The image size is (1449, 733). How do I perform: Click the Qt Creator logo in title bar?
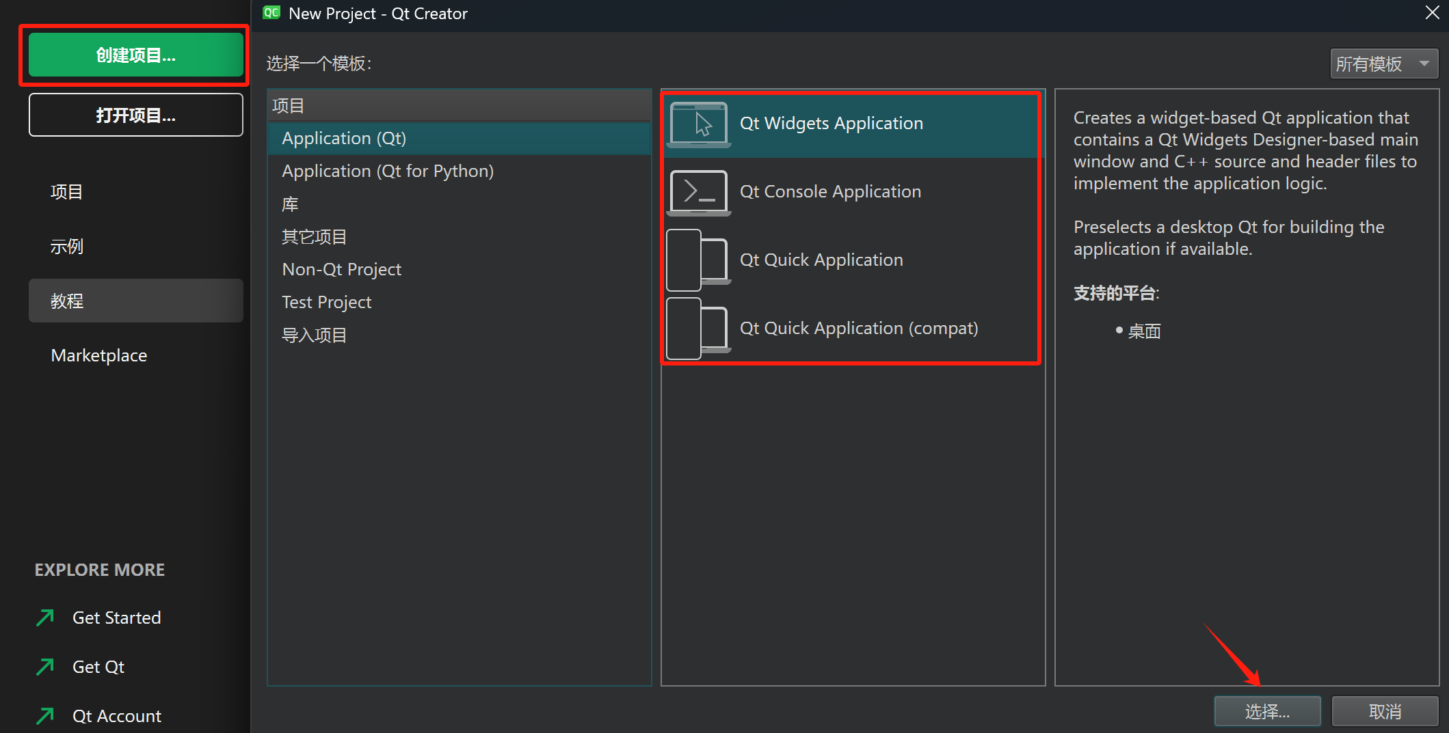click(271, 13)
